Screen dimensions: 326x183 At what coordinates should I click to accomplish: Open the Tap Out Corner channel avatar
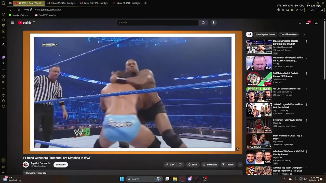tap(26, 165)
